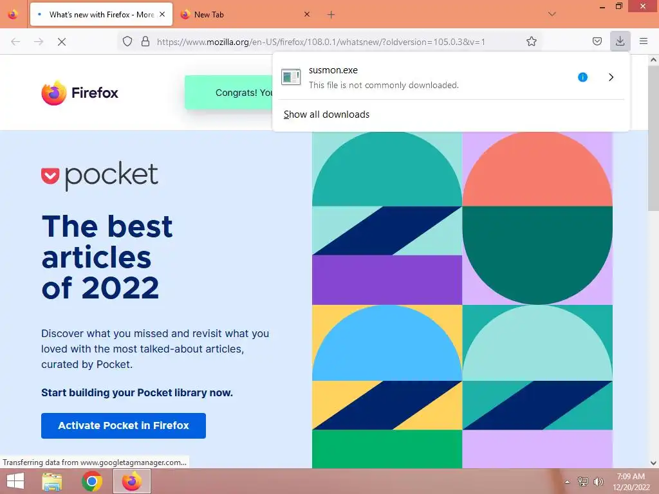Open the Firefox application menu (hamburger)
659x494 pixels.
coord(643,41)
